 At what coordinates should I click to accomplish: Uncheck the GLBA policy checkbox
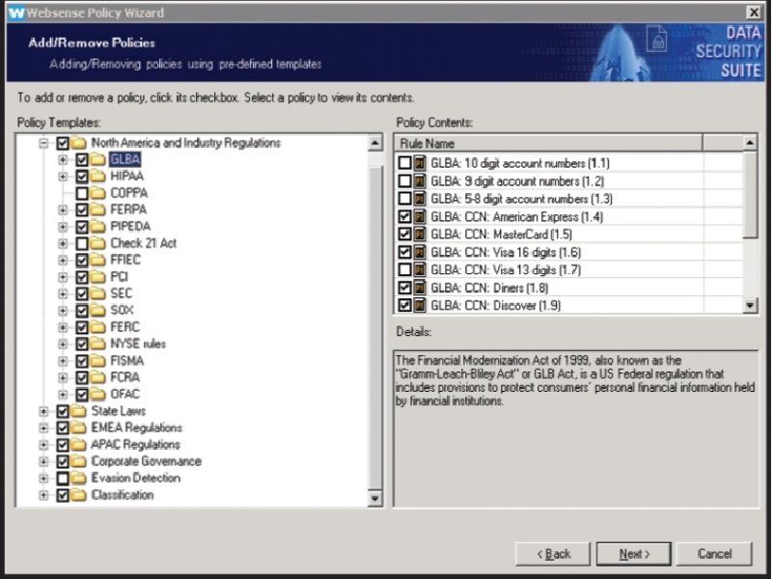82,159
